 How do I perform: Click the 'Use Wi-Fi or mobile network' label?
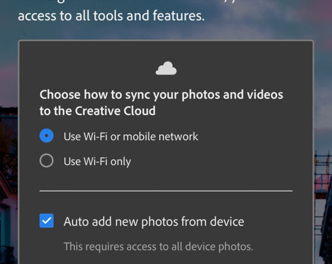[131, 136]
